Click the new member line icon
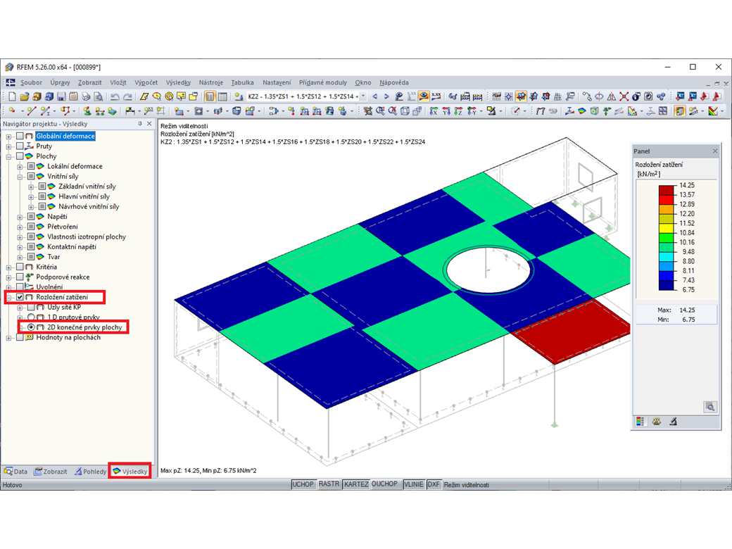This screenshot has width=732, height=549. [x=31, y=111]
